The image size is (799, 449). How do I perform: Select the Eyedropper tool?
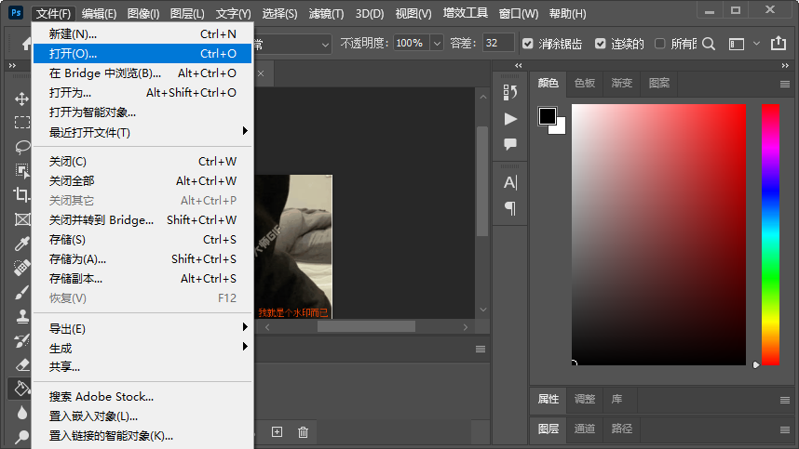coord(21,244)
